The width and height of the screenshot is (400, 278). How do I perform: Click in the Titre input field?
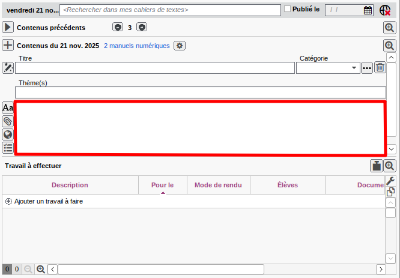tap(155, 68)
